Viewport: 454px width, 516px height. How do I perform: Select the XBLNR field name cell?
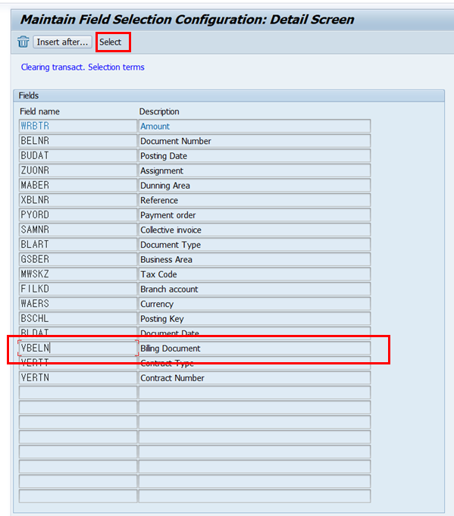(x=78, y=200)
